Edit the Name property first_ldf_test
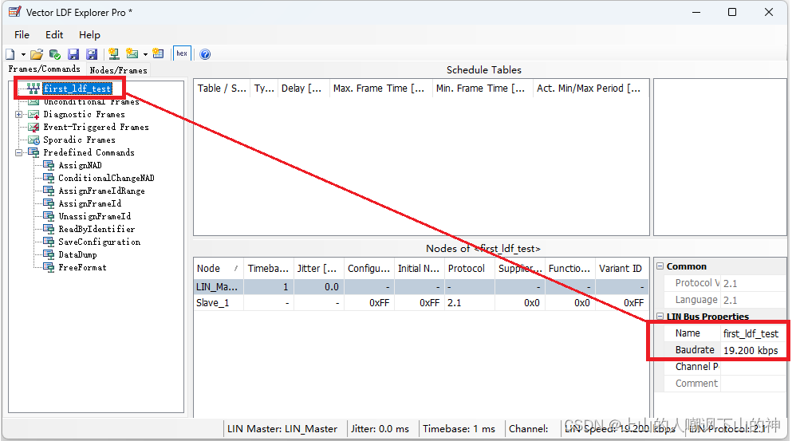Screen dimensions: 792x441 pyautogui.click(x=753, y=333)
